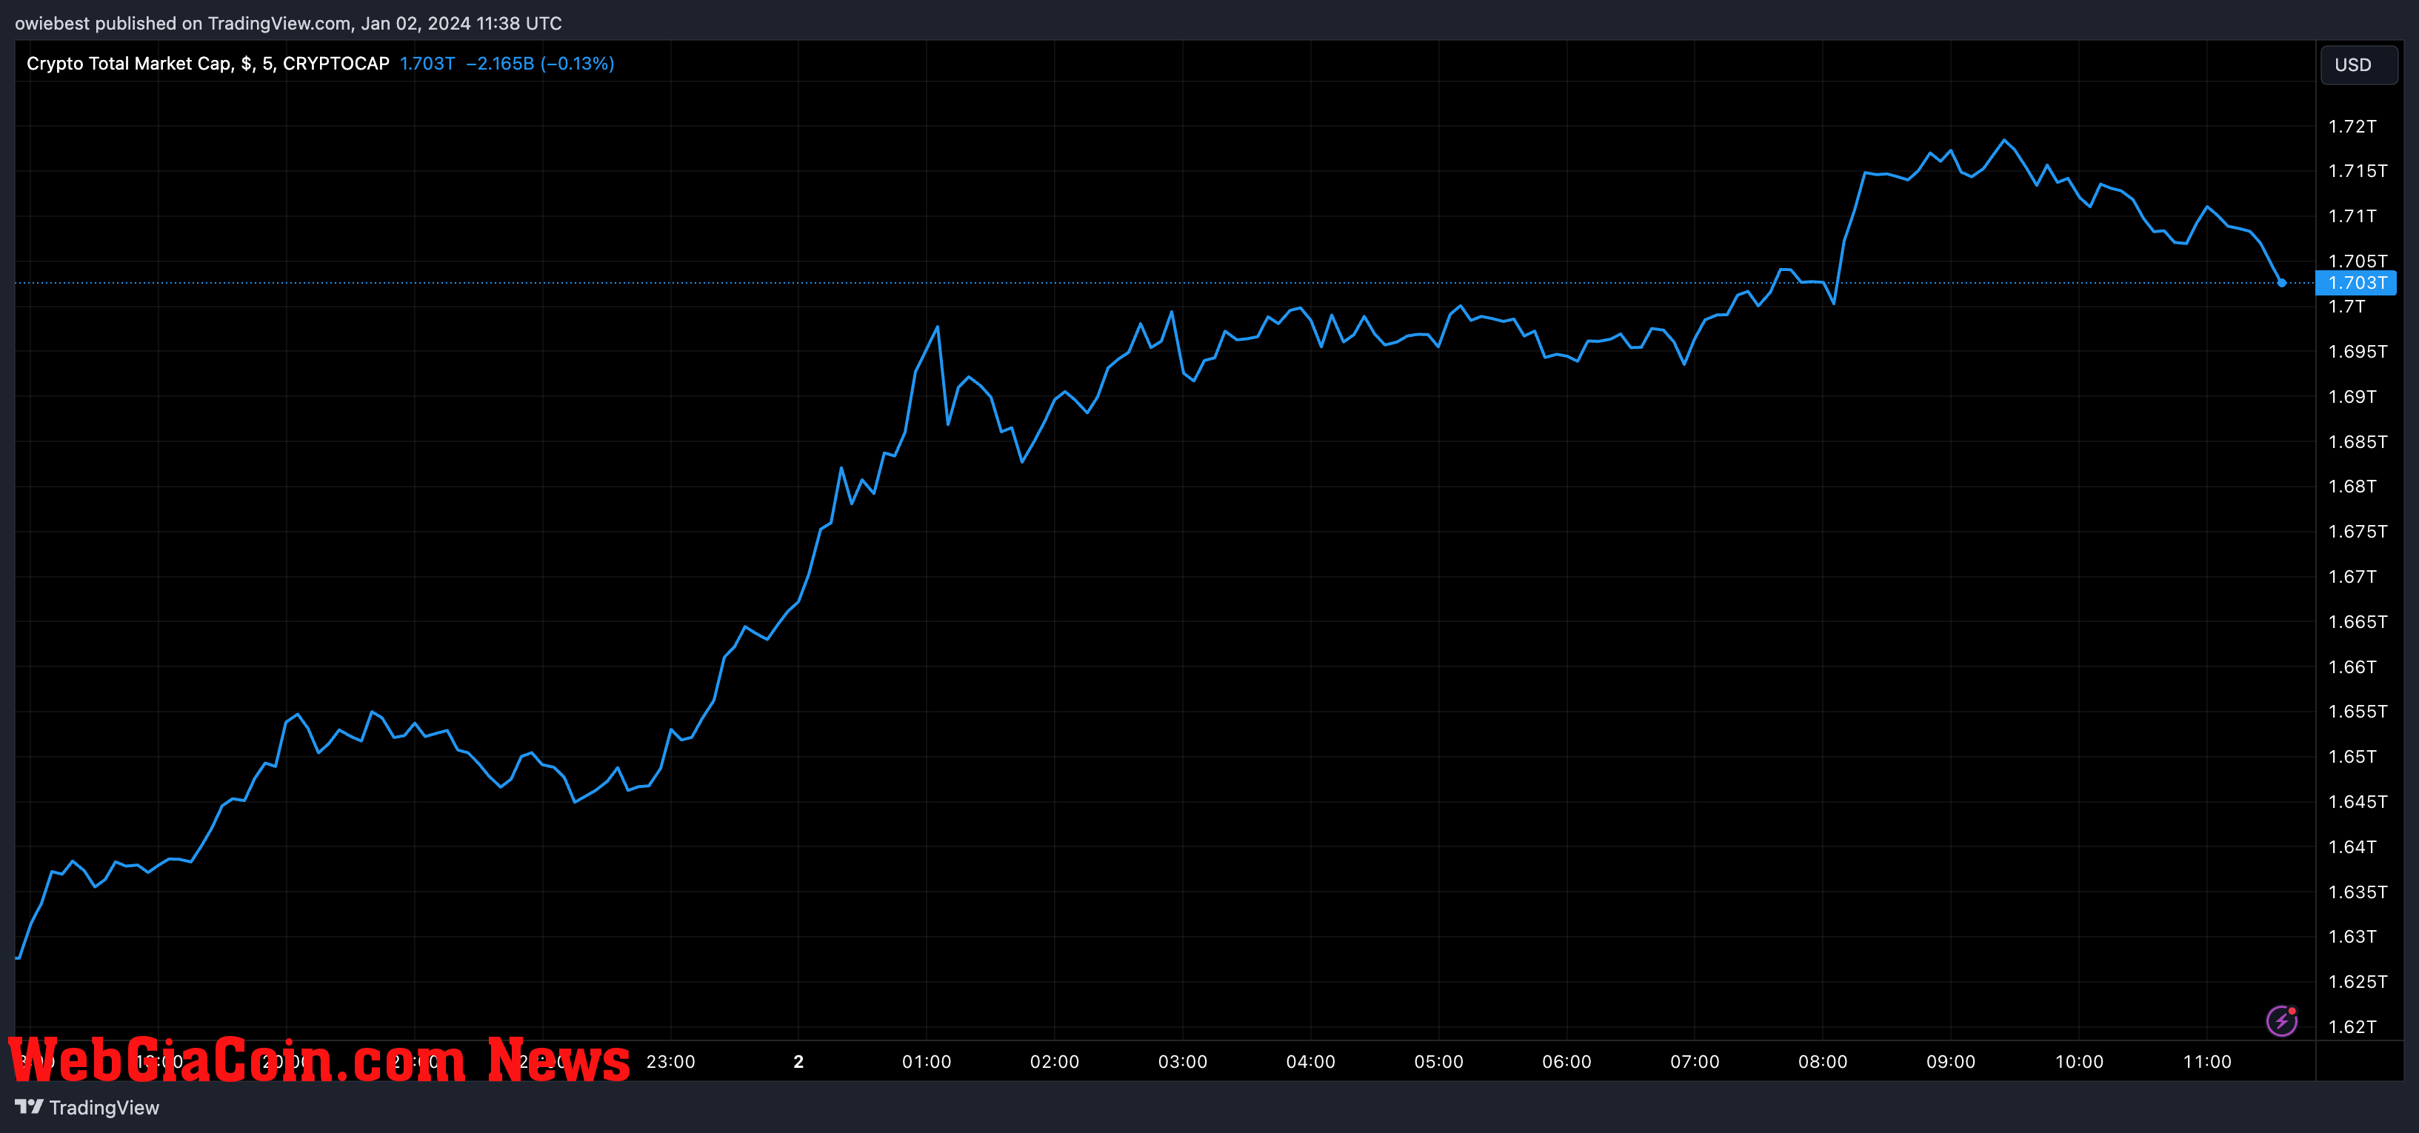This screenshot has height=1133, width=2419.
Task: Click the (−0.13%) percentage change
Action: tap(578, 64)
